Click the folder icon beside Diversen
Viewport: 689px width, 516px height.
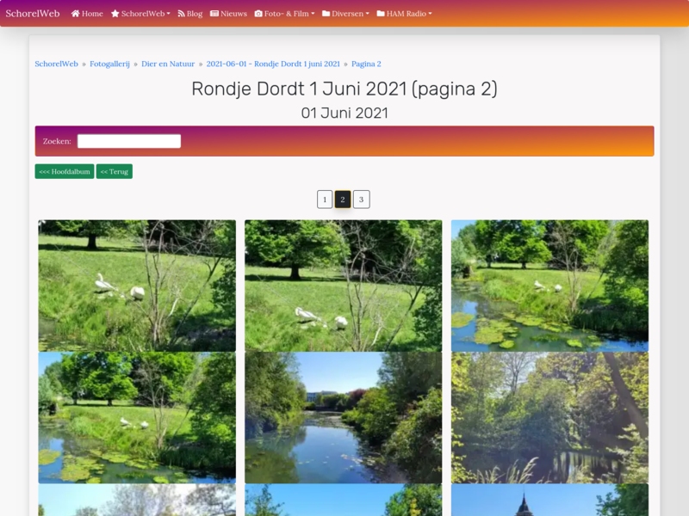[x=326, y=14]
